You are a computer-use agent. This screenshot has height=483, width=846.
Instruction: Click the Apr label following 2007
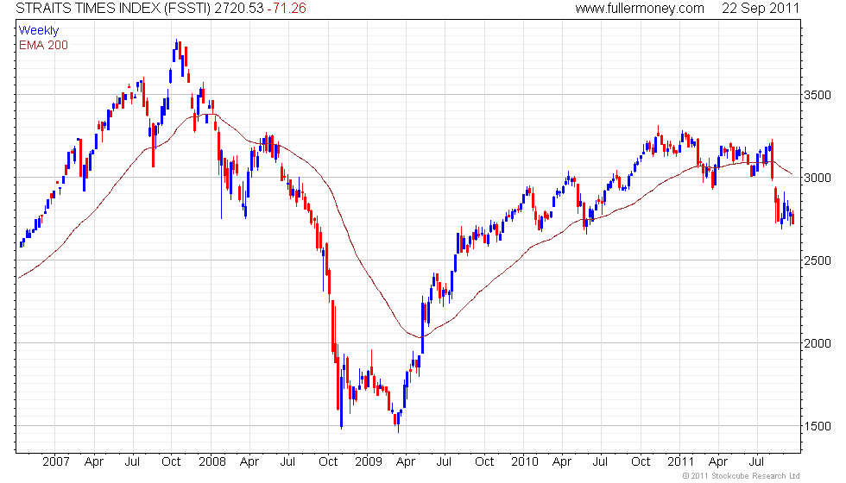[94, 462]
